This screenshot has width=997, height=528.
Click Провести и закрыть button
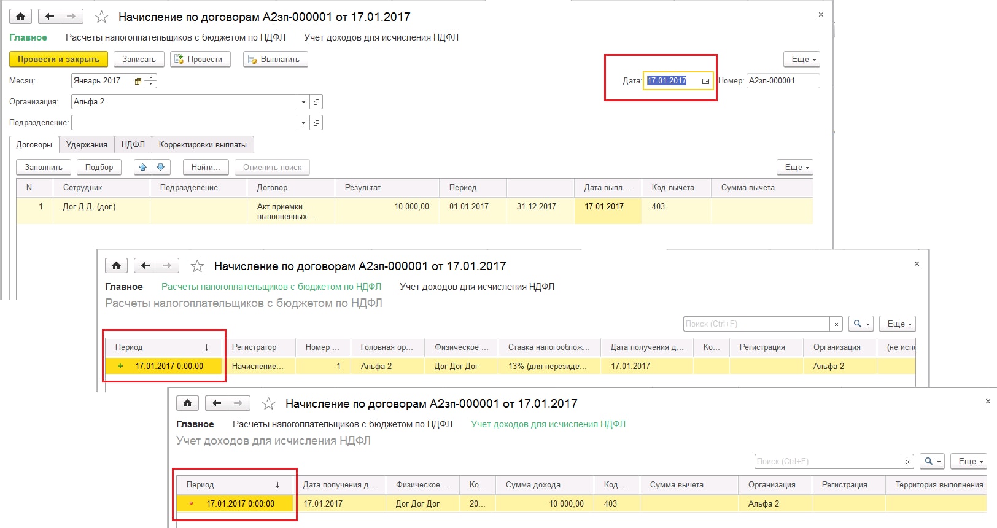58,60
